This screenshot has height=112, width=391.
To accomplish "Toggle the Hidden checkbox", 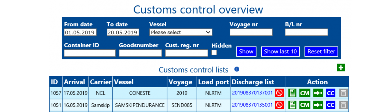I will pos(214,53).
